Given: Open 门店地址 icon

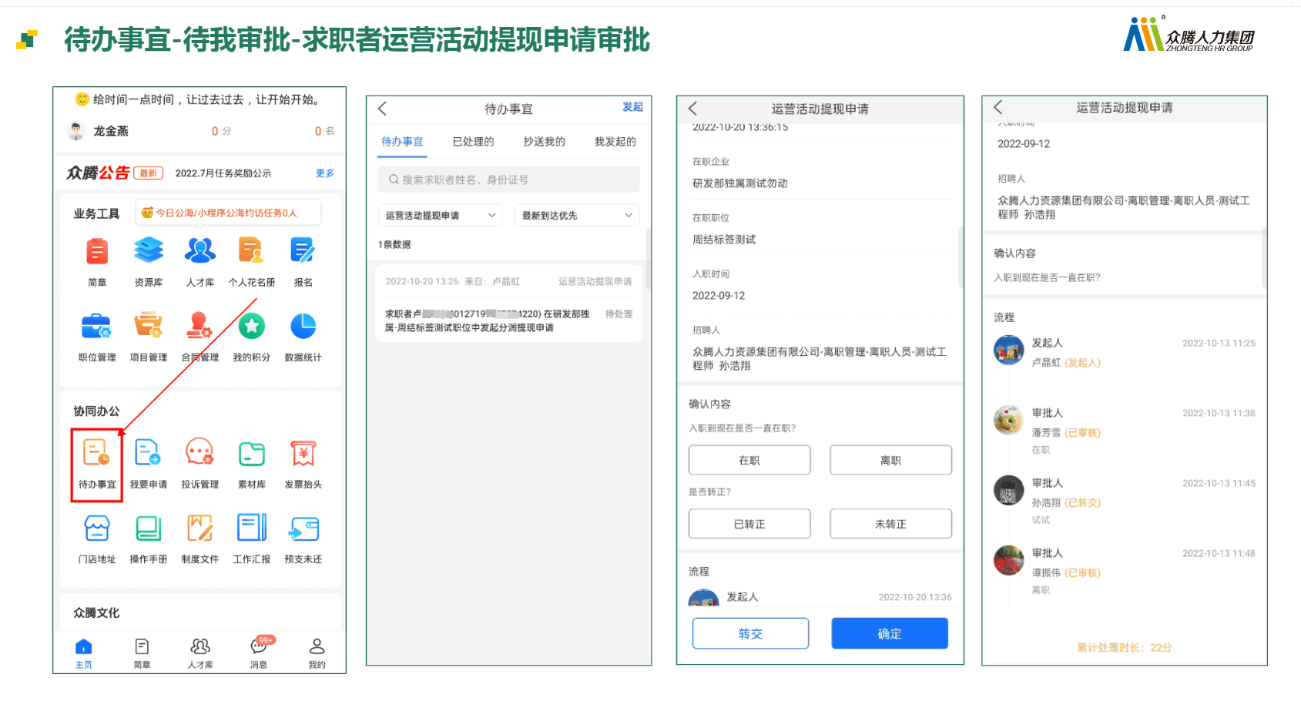Looking at the screenshot, I should coord(97,528).
